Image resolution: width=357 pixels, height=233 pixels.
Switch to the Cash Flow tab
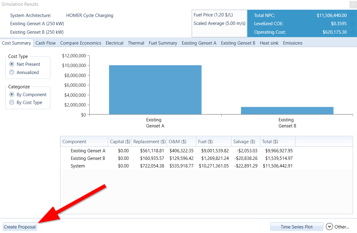[x=45, y=43]
